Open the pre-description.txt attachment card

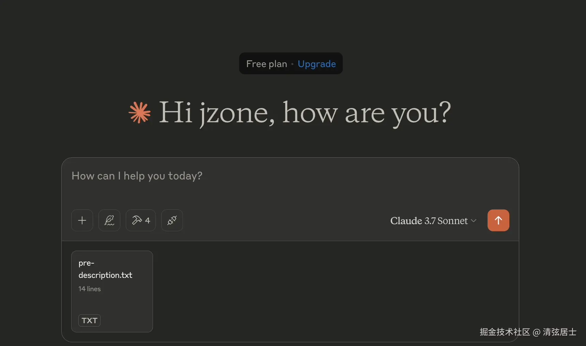[x=112, y=292]
